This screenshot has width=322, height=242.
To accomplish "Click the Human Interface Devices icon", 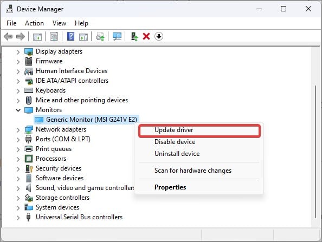I will [x=29, y=71].
